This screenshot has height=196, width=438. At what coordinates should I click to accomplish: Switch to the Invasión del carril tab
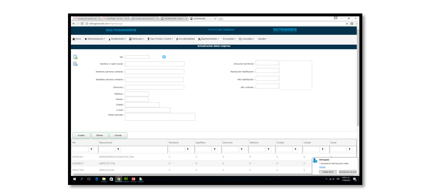click(144, 19)
